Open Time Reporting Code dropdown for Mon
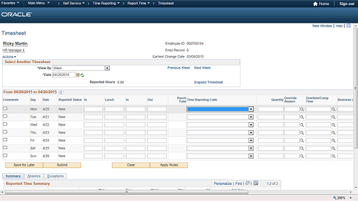The image size is (358, 201). click(251, 109)
